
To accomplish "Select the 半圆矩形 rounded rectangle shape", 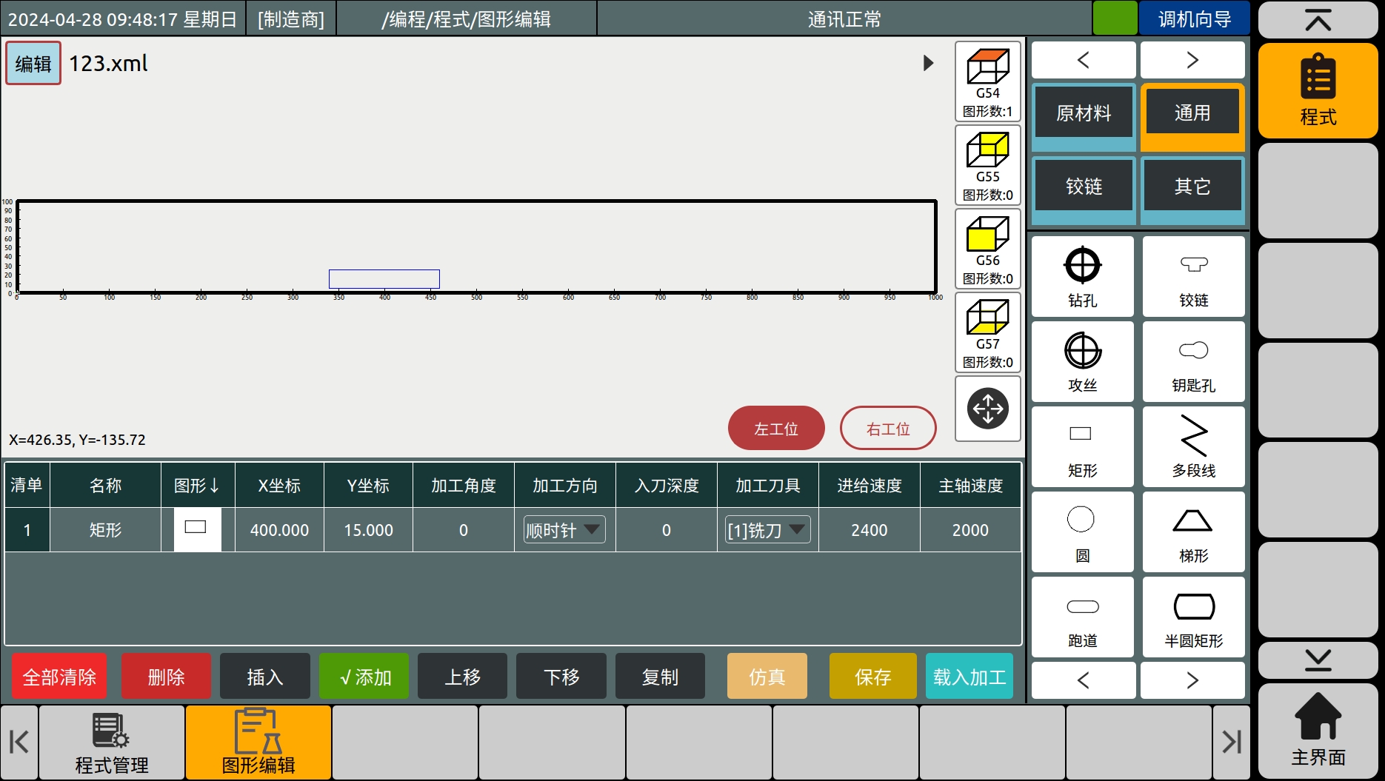I will 1193,617.
